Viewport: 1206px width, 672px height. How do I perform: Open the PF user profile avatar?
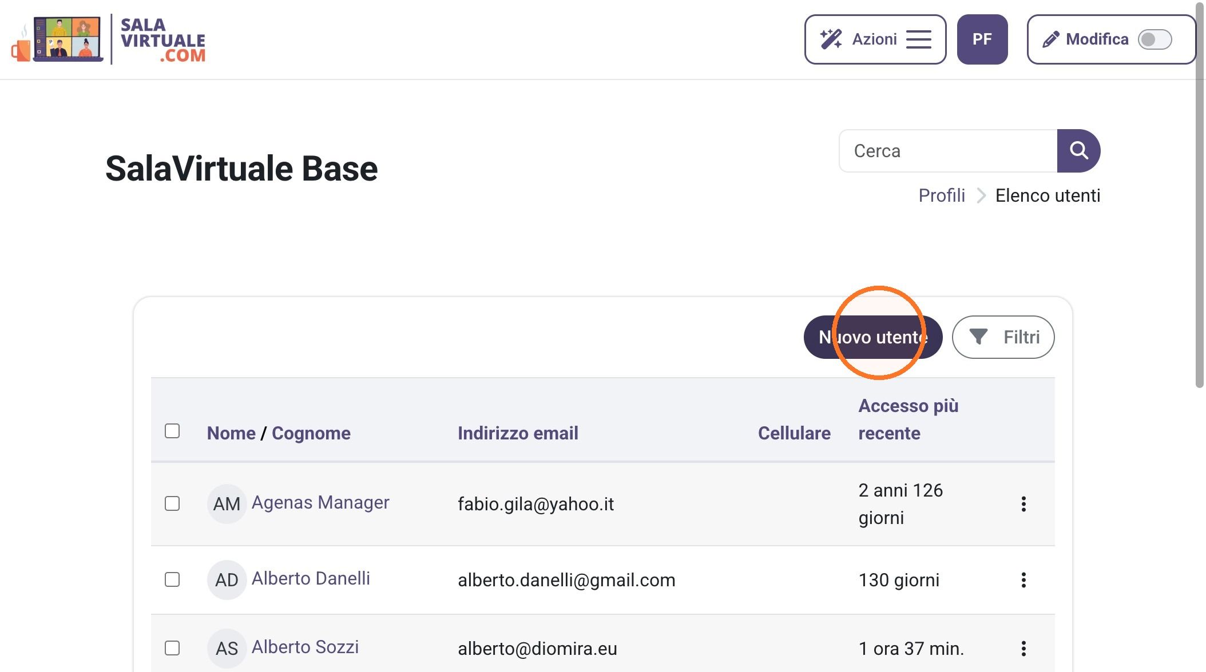coord(982,39)
